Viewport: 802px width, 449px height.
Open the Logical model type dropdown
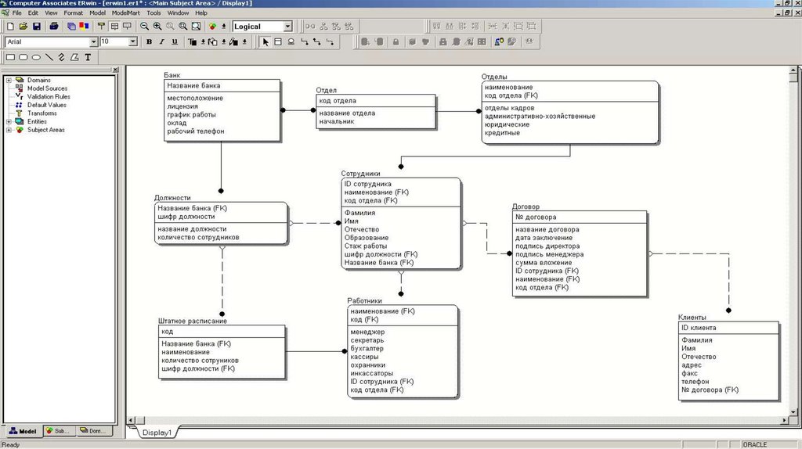pyautogui.click(x=287, y=27)
